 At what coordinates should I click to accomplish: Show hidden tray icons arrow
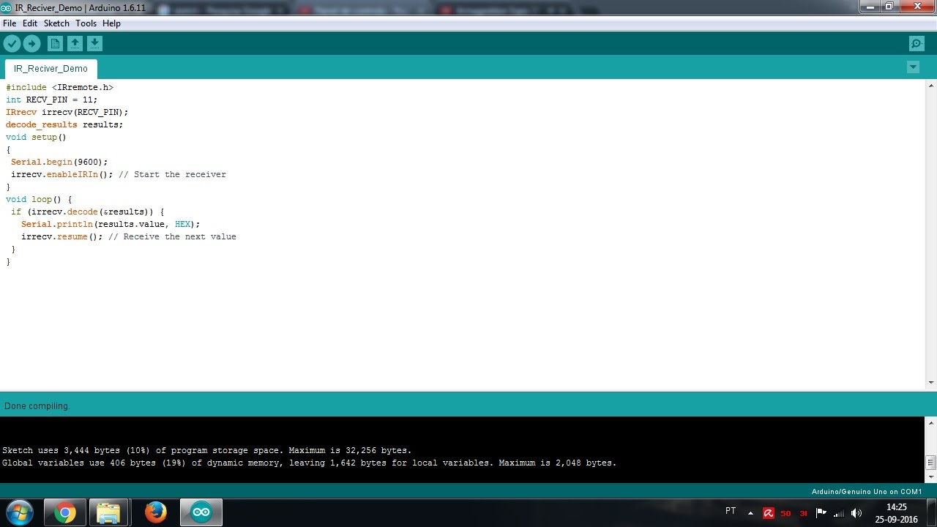(750, 513)
